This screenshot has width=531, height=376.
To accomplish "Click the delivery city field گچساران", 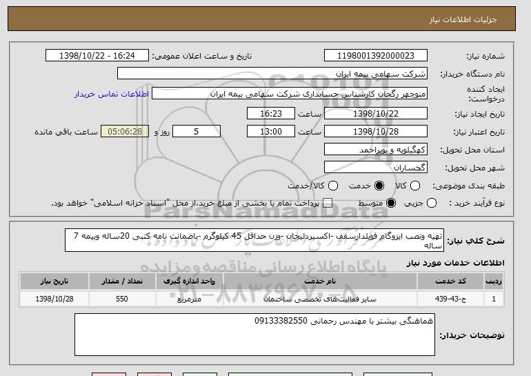I will (376, 168).
